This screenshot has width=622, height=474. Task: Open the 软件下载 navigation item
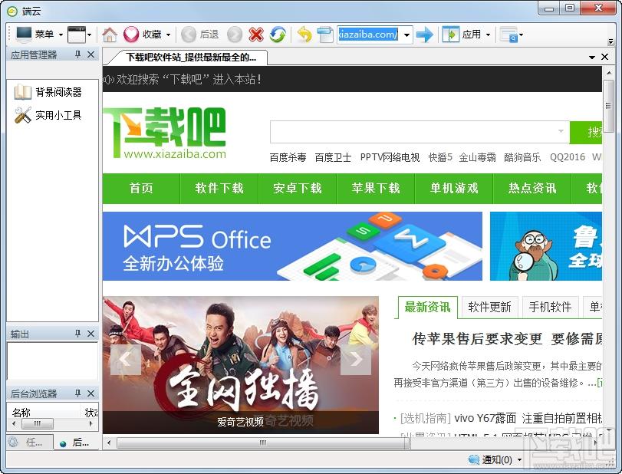pyautogui.click(x=219, y=188)
